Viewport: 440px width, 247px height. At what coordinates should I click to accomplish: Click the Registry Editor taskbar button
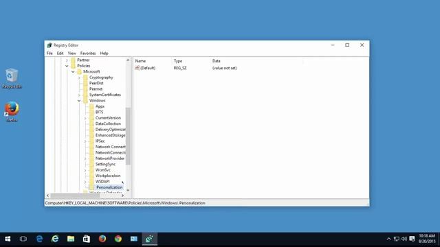150,239
